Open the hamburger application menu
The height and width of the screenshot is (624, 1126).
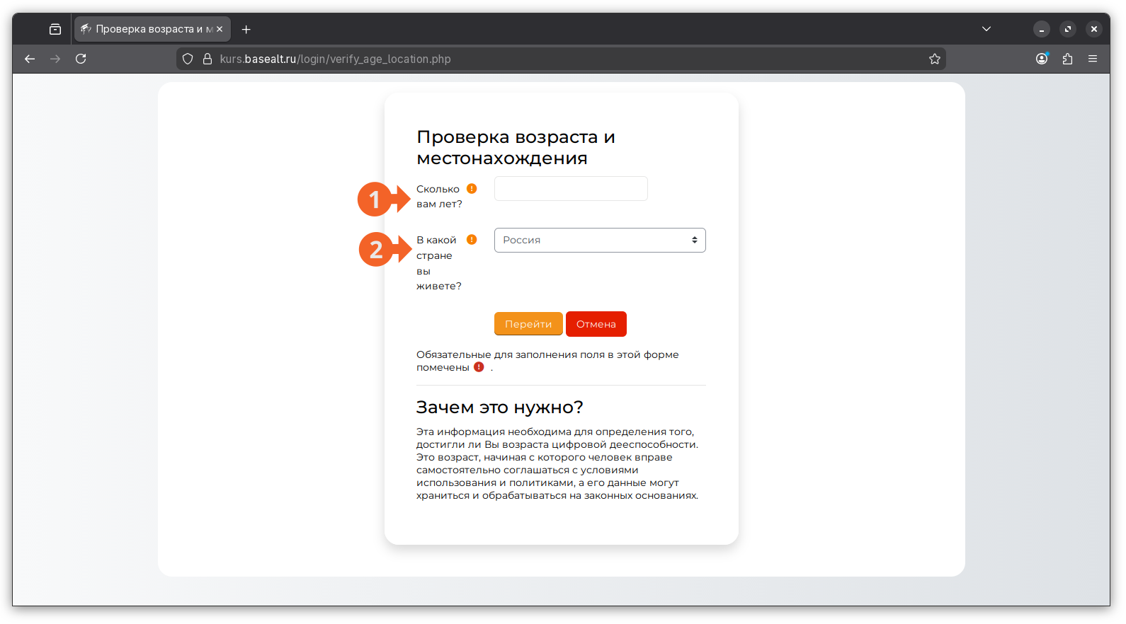1093,59
